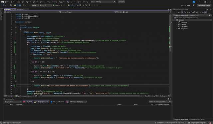Open the Правка menu
The image size is (213, 124).
pyautogui.click(x=13, y=2)
